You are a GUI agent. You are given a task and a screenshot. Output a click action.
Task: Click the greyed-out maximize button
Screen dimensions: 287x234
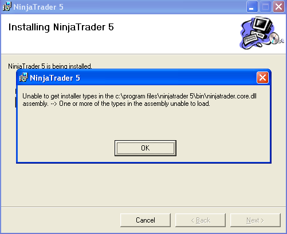pyautogui.click(x=265, y=7)
